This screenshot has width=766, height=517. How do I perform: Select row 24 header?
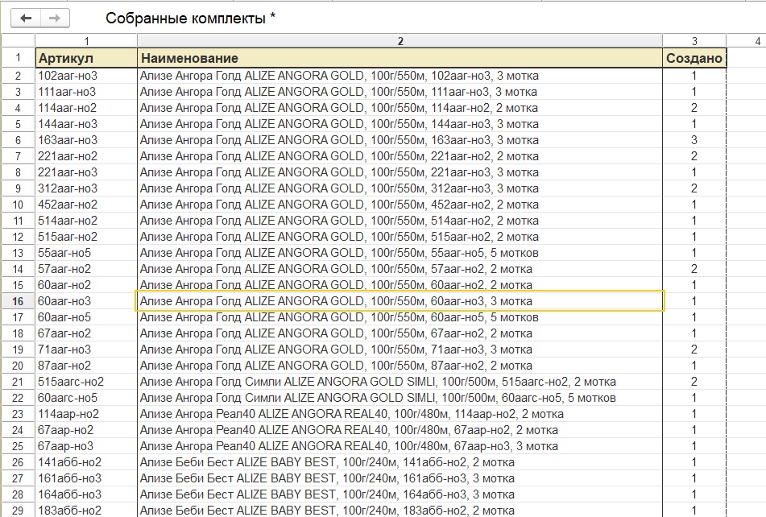point(18,430)
